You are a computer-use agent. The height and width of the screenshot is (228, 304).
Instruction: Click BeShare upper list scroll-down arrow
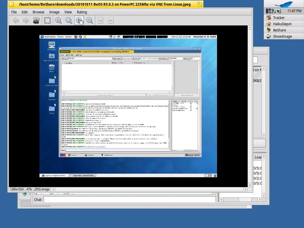point(264,136)
